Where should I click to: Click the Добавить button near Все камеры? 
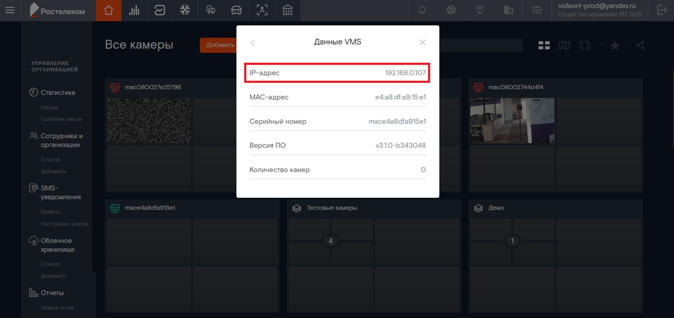pyautogui.click(x=219, y=45)
